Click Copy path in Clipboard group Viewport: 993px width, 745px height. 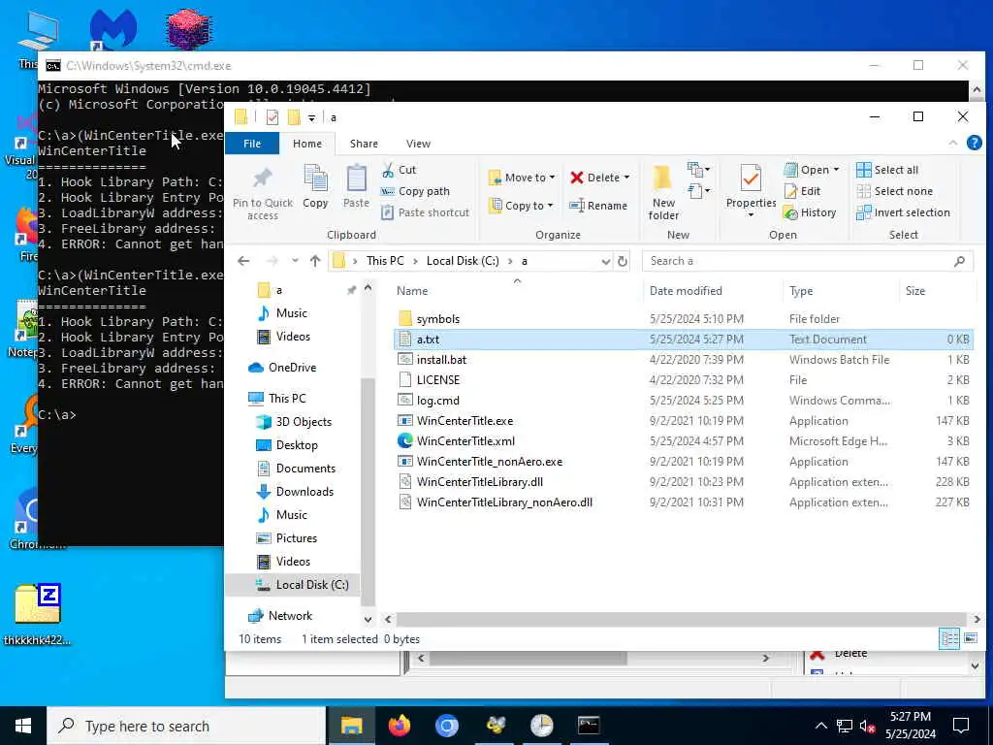tap(415, 191)
